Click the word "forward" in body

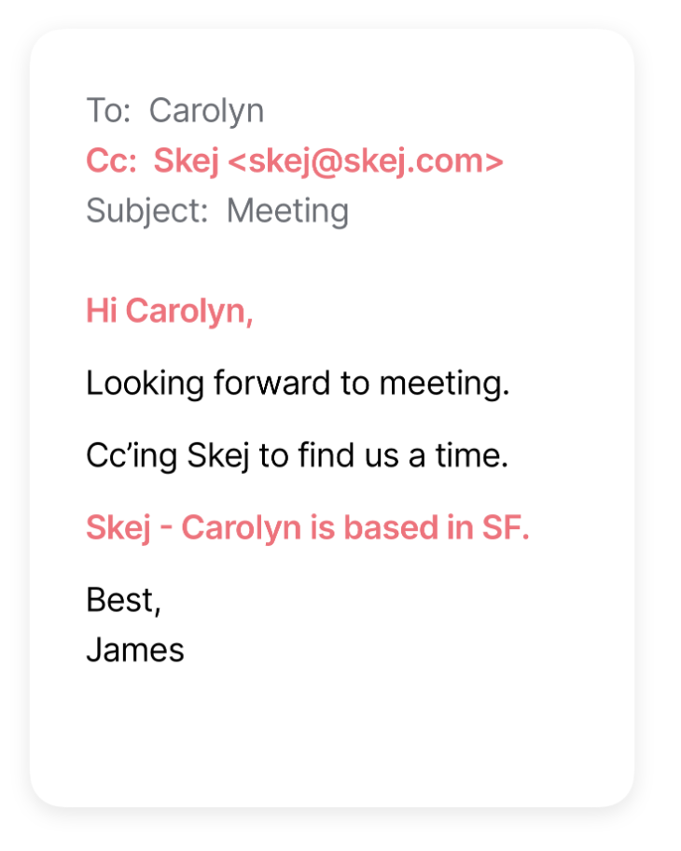click(x=271, y=384)
